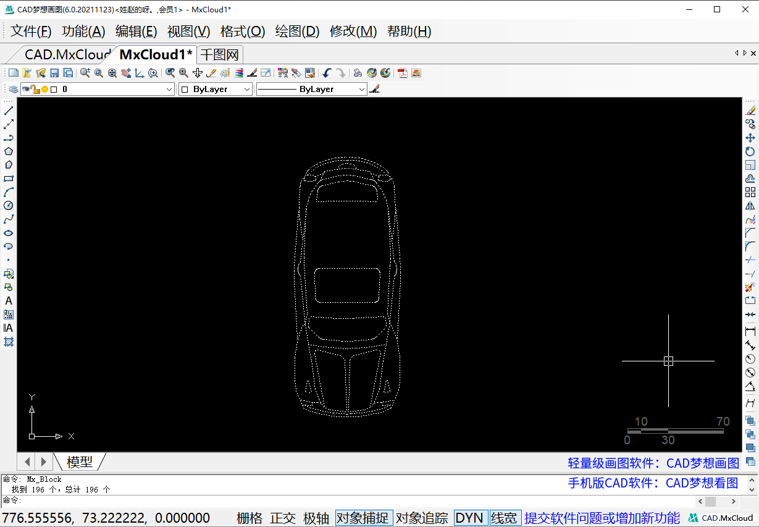Activate the Mirror tool

point(750,206)
